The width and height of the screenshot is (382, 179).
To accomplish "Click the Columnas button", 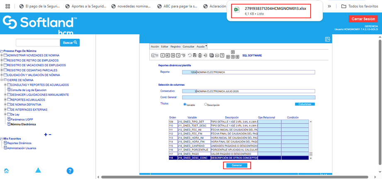I will click(x=304, y=104).
